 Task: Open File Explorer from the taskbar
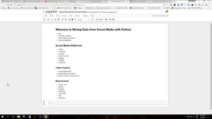(19, 117)
